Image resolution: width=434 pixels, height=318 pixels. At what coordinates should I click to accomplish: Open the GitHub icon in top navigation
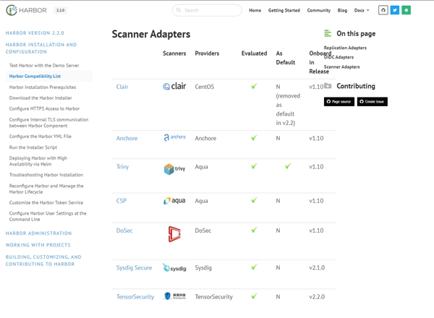(x=384, y=10)
